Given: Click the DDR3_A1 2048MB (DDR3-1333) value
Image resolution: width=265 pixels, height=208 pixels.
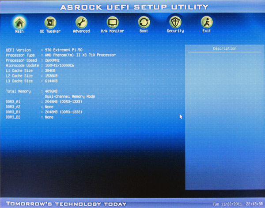Looking at the screenshot, I should pyautogui.click(x=64, y=102).
